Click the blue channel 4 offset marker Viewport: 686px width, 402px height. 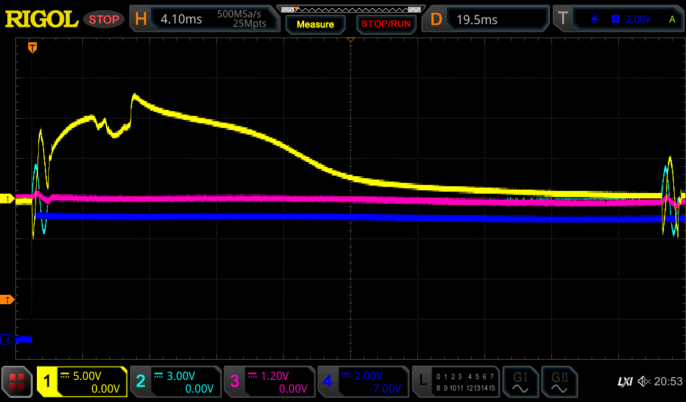pyautogui.click(x=7, y=340)
